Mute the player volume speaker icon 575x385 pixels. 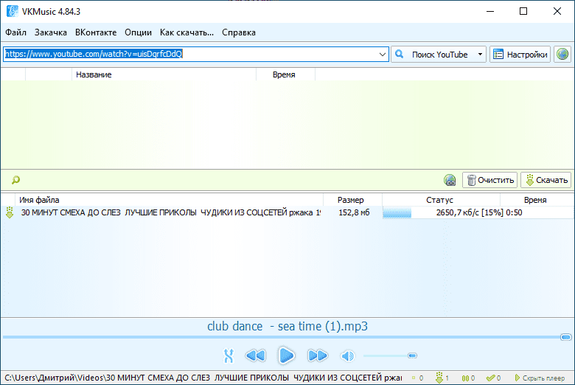tap(347, 355)
